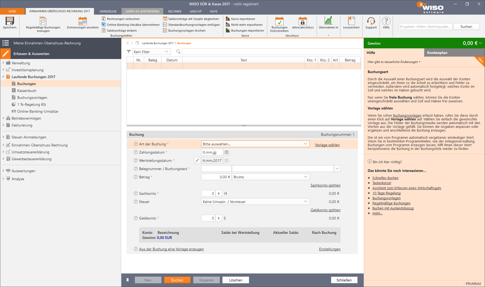Screen dimensions: 485x287
Task: Select Online-Banking-Umsätze item
Action: pos(37,111)
